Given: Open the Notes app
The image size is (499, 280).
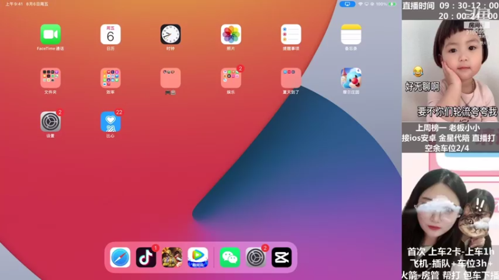Looking at the screenshot, I should point(351,34).
